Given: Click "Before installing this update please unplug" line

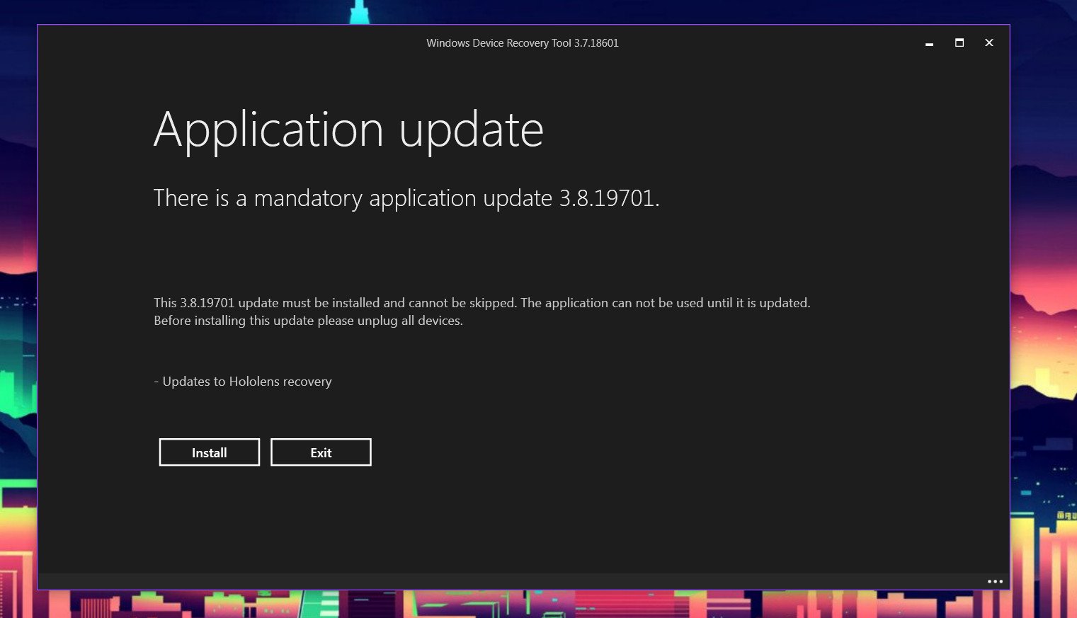Looking at the screenshot, I should click(x=308, y=321).
